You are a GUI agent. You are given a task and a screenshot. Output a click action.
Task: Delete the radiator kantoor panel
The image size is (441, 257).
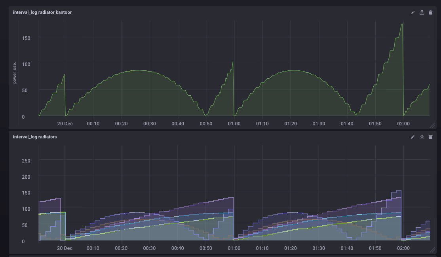[430, 12]
